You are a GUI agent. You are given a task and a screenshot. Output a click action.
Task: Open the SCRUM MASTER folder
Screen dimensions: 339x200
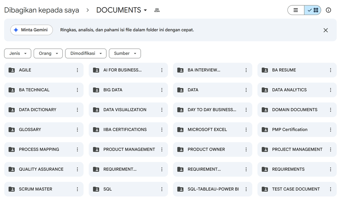point(44,189)
